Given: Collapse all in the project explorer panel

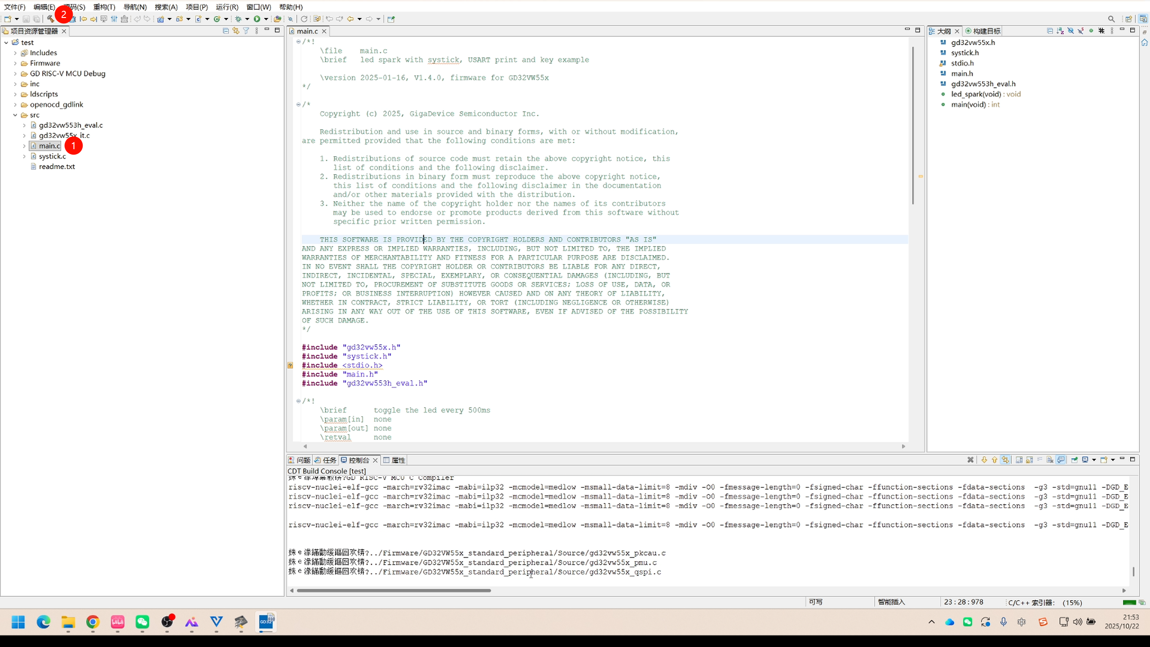Looking at the screenshot, I should click(x=226, y=31).
